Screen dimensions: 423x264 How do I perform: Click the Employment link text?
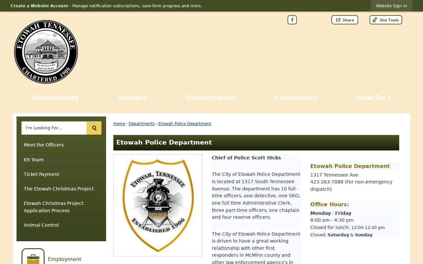[64, 259]
